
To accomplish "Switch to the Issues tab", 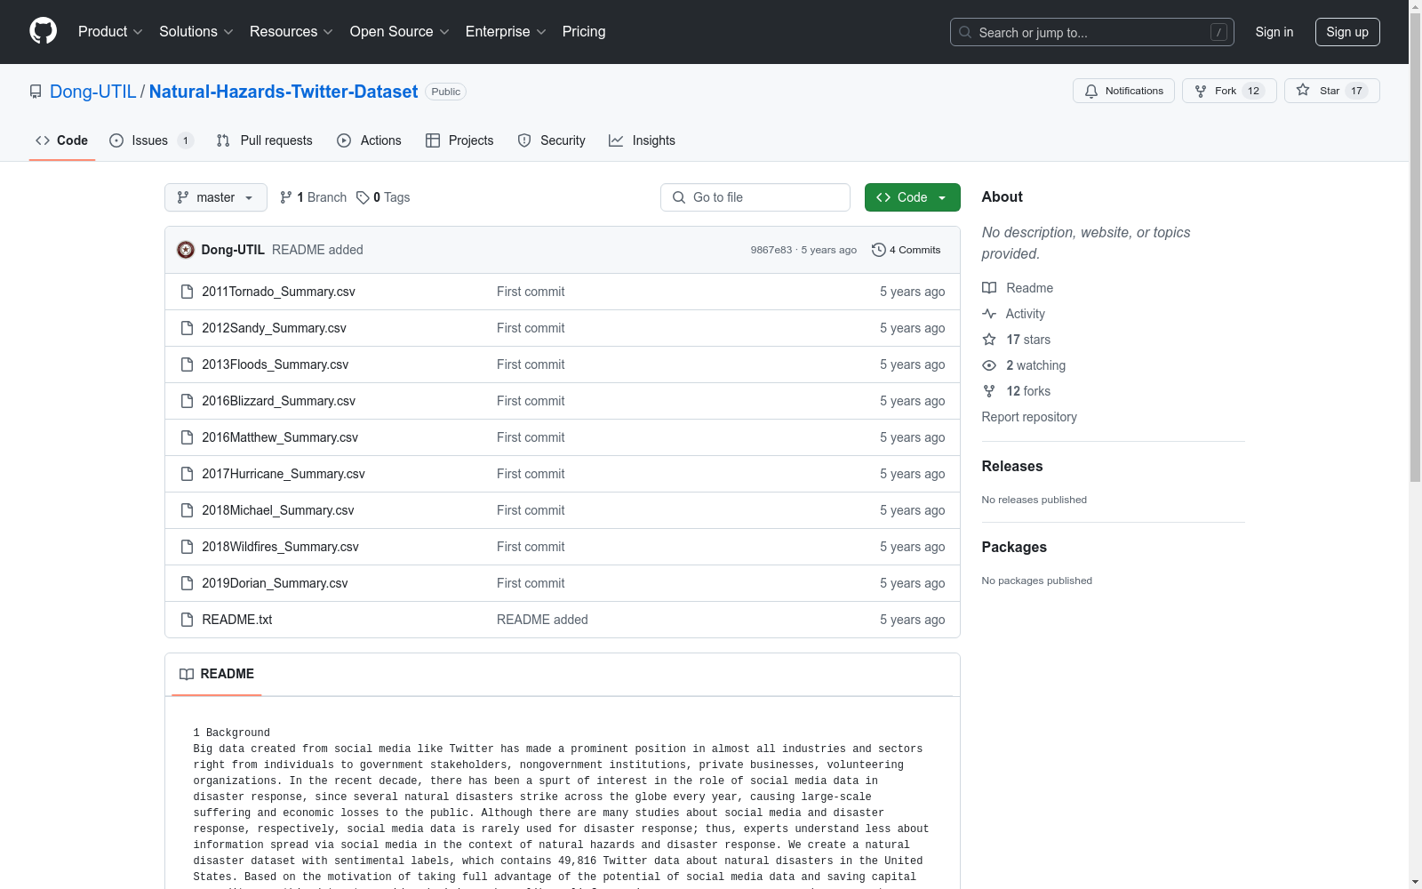I will (151, 140).
